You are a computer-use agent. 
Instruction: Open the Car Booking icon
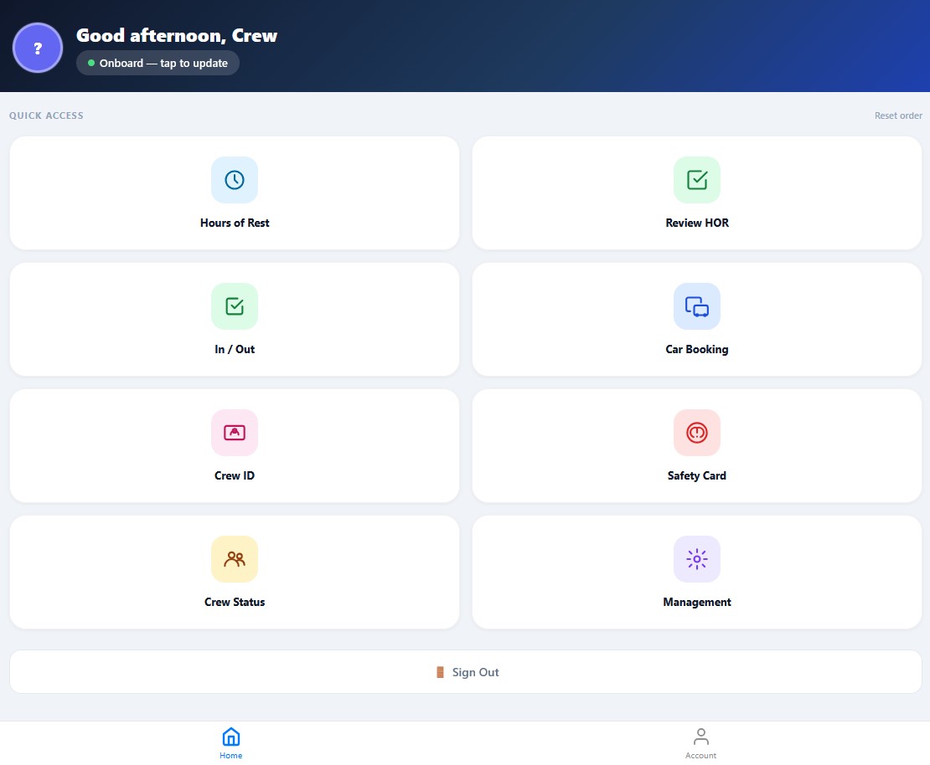point(697,305)
